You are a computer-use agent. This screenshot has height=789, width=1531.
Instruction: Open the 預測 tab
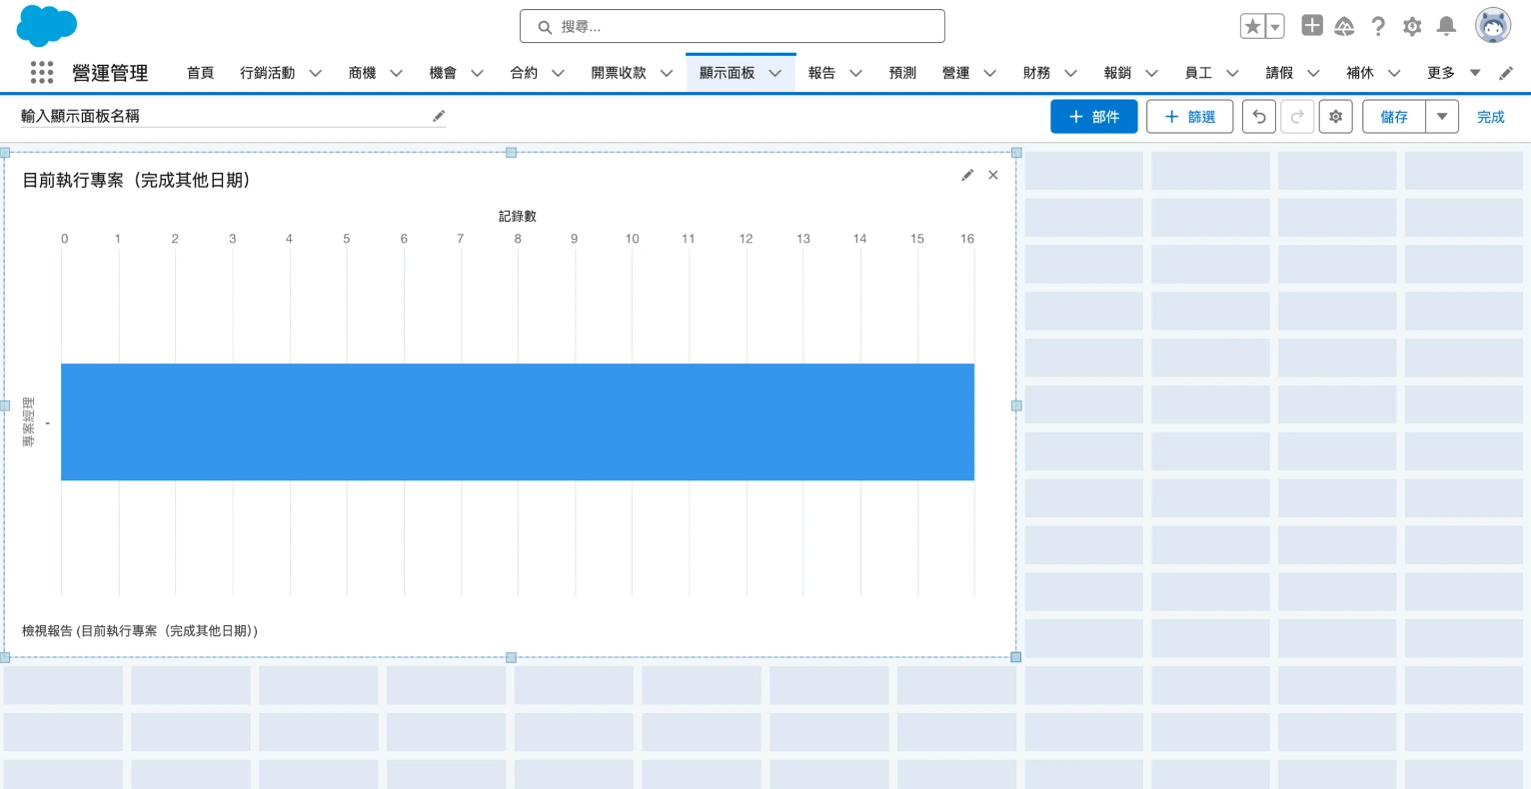[x=902, y=73]
